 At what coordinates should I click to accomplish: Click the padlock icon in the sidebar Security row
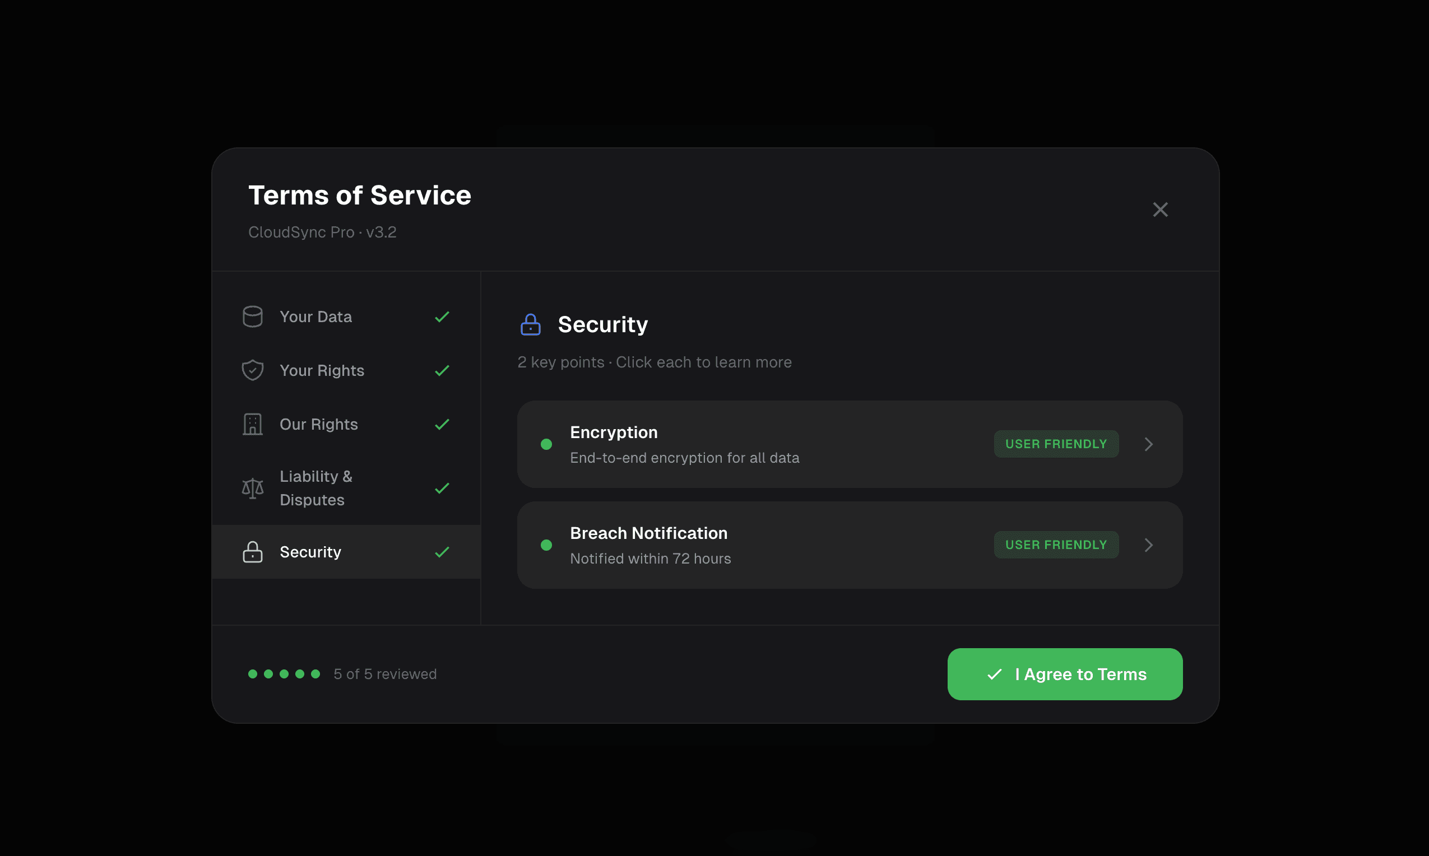(x=253, y=552)
